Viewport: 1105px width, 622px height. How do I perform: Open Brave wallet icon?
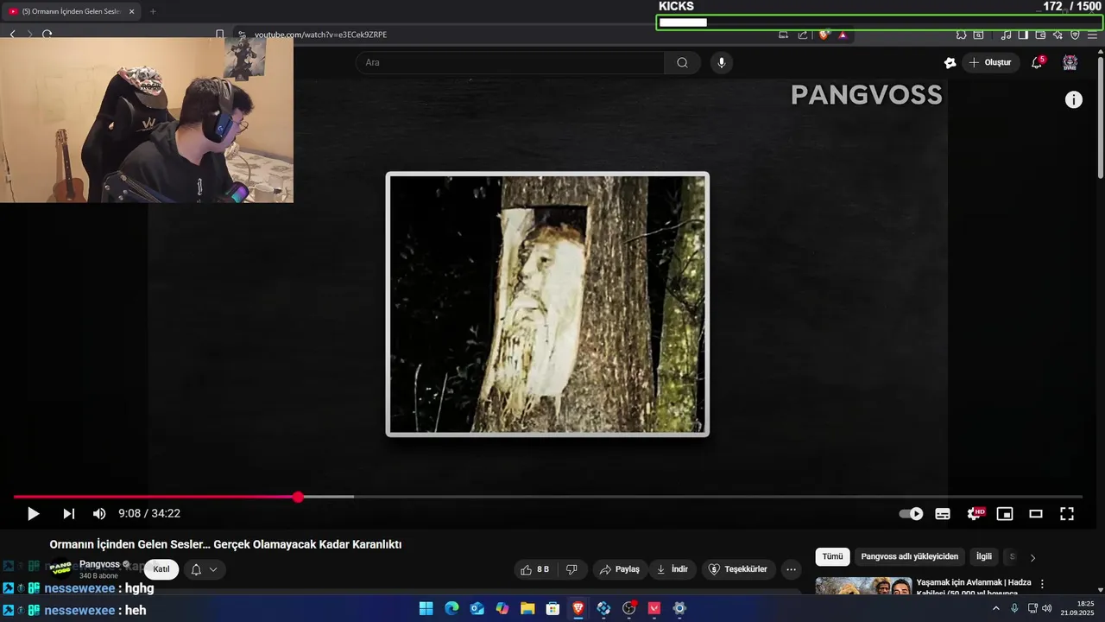pyautogui.click(x=1040, y=35)
